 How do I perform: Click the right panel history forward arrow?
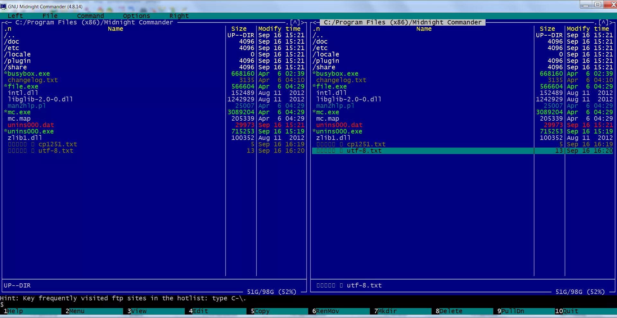click(611, 22)
